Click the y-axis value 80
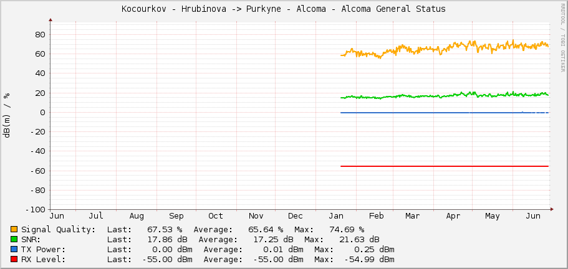The image size is (568, 269). pyautogui.click(x=40, y=35)
